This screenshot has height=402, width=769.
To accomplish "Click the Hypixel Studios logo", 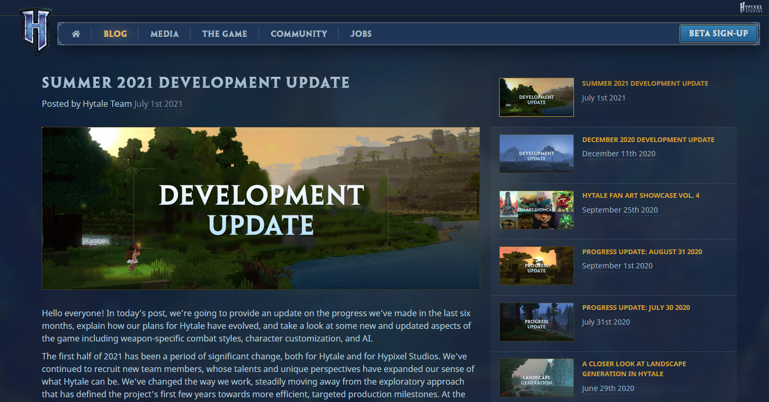I will [751, 7].
